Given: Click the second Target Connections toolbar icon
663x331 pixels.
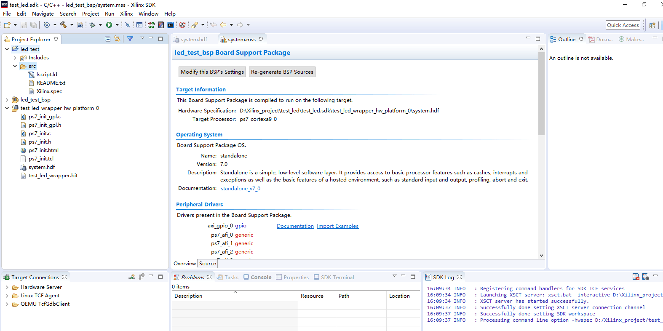Looking at the screenshot, I should click(141, 277).
